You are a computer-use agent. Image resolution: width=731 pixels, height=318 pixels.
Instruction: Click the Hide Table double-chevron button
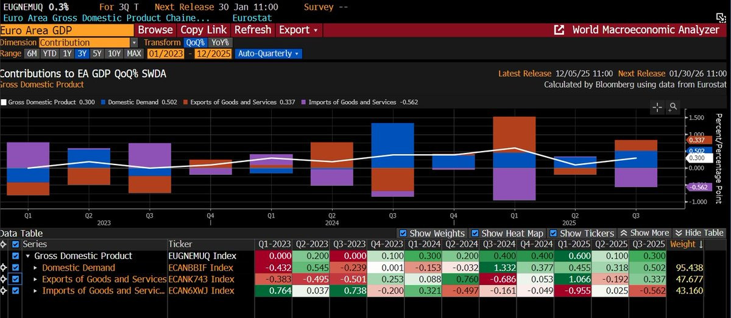pos(699,233)
